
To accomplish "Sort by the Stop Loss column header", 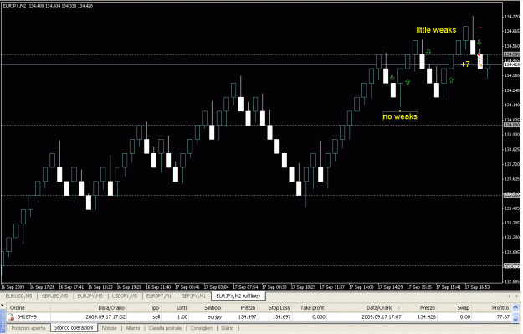I will [x=279, y=308].
